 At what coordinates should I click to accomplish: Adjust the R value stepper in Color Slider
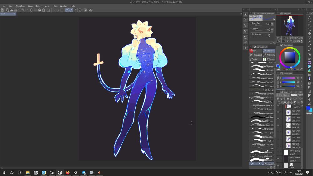pos(302,78)
